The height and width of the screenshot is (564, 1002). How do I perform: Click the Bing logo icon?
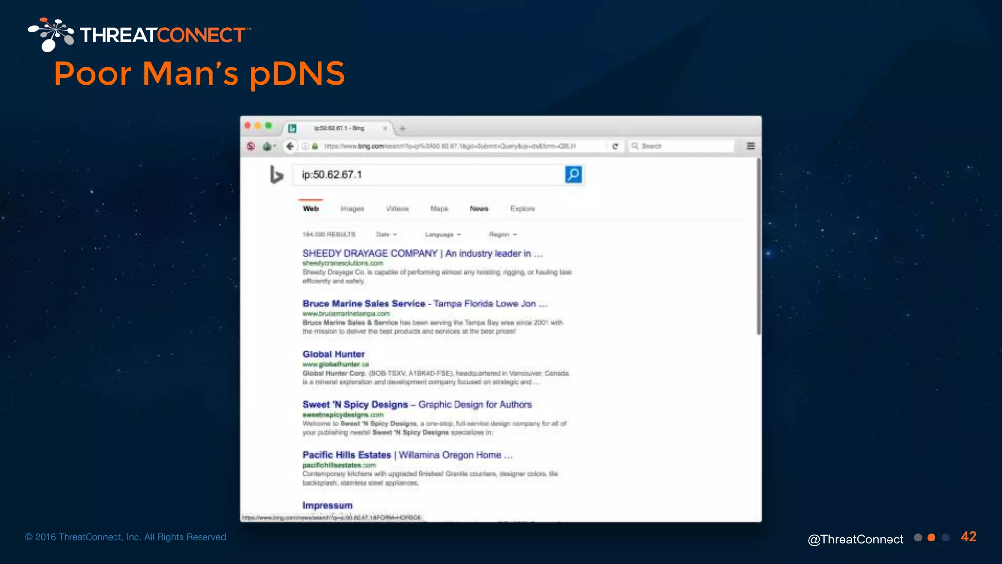tap(276, 175)
